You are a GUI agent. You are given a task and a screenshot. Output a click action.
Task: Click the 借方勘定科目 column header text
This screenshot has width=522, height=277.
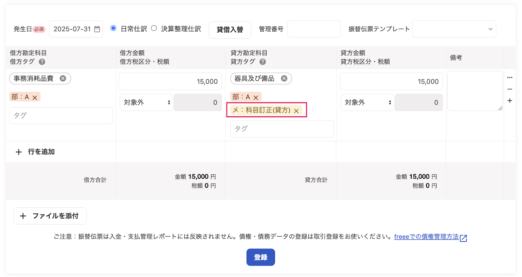tap(28, 53)
